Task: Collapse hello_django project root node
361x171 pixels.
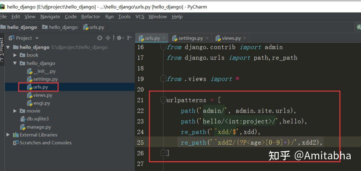Action: click(8, 47)
